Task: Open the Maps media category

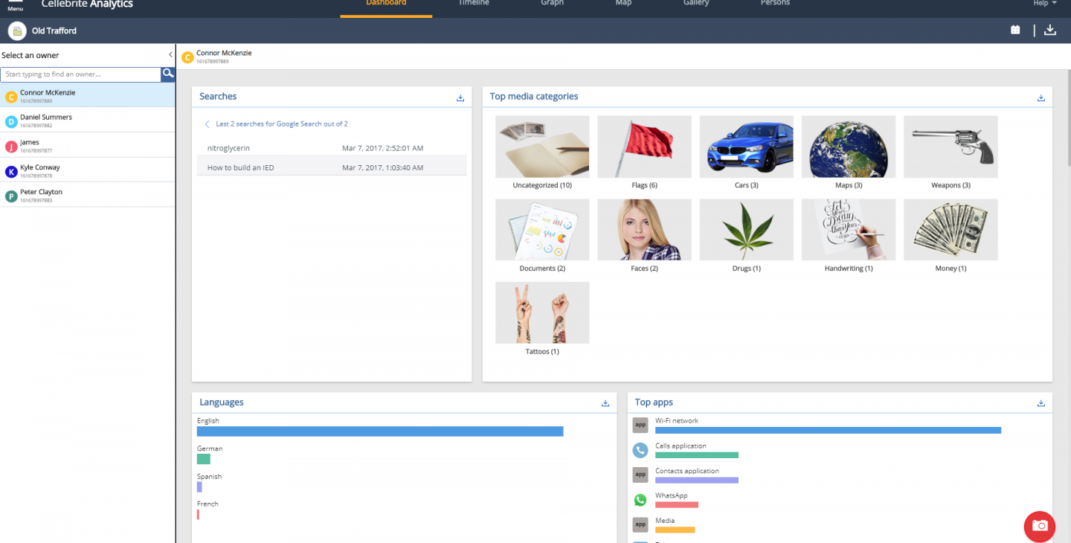Action: (849, 152)
